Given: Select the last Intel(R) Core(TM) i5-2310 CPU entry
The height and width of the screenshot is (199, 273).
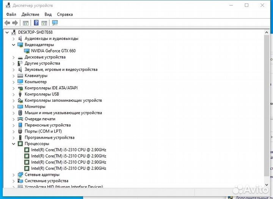Looking at the screenshot, I should coord(69,168).
